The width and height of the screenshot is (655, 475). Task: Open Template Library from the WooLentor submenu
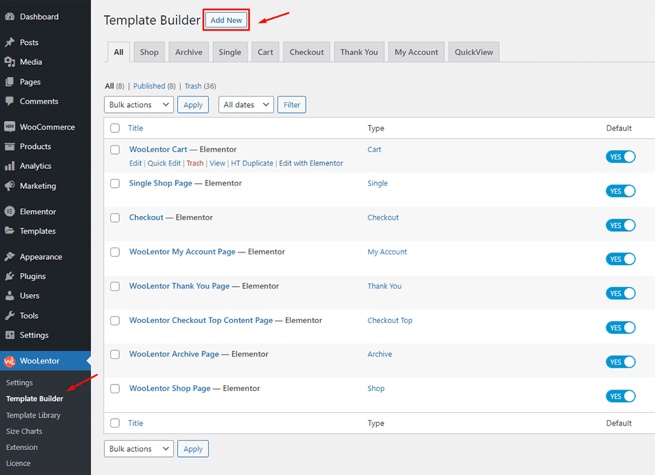[33, 415]
